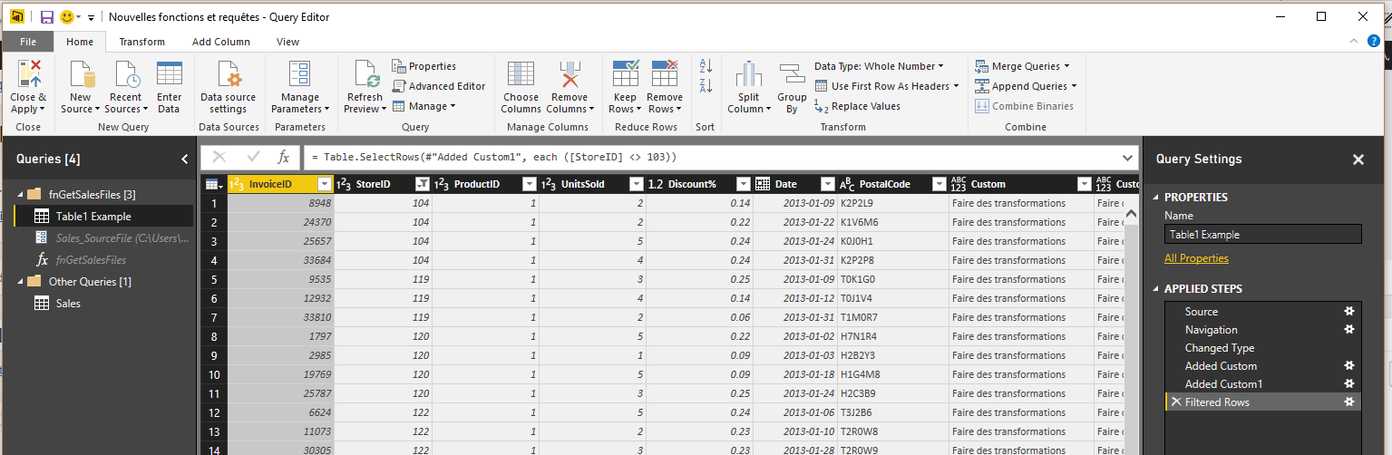Delete the Filtered Rows step with X
Image resolution: width=1392 pixels, height=455 pixels.
pos(1176,402)
